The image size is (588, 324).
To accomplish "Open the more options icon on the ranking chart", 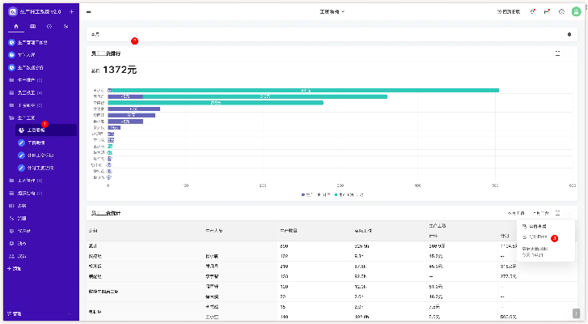I will (557, 53).
